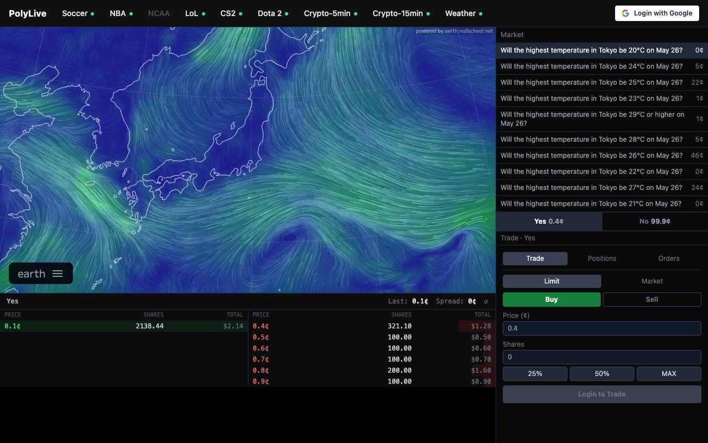This screenshot has width=708, height=443.
Task: Select the Tokyo 21°C market
Action: (602, 204)
